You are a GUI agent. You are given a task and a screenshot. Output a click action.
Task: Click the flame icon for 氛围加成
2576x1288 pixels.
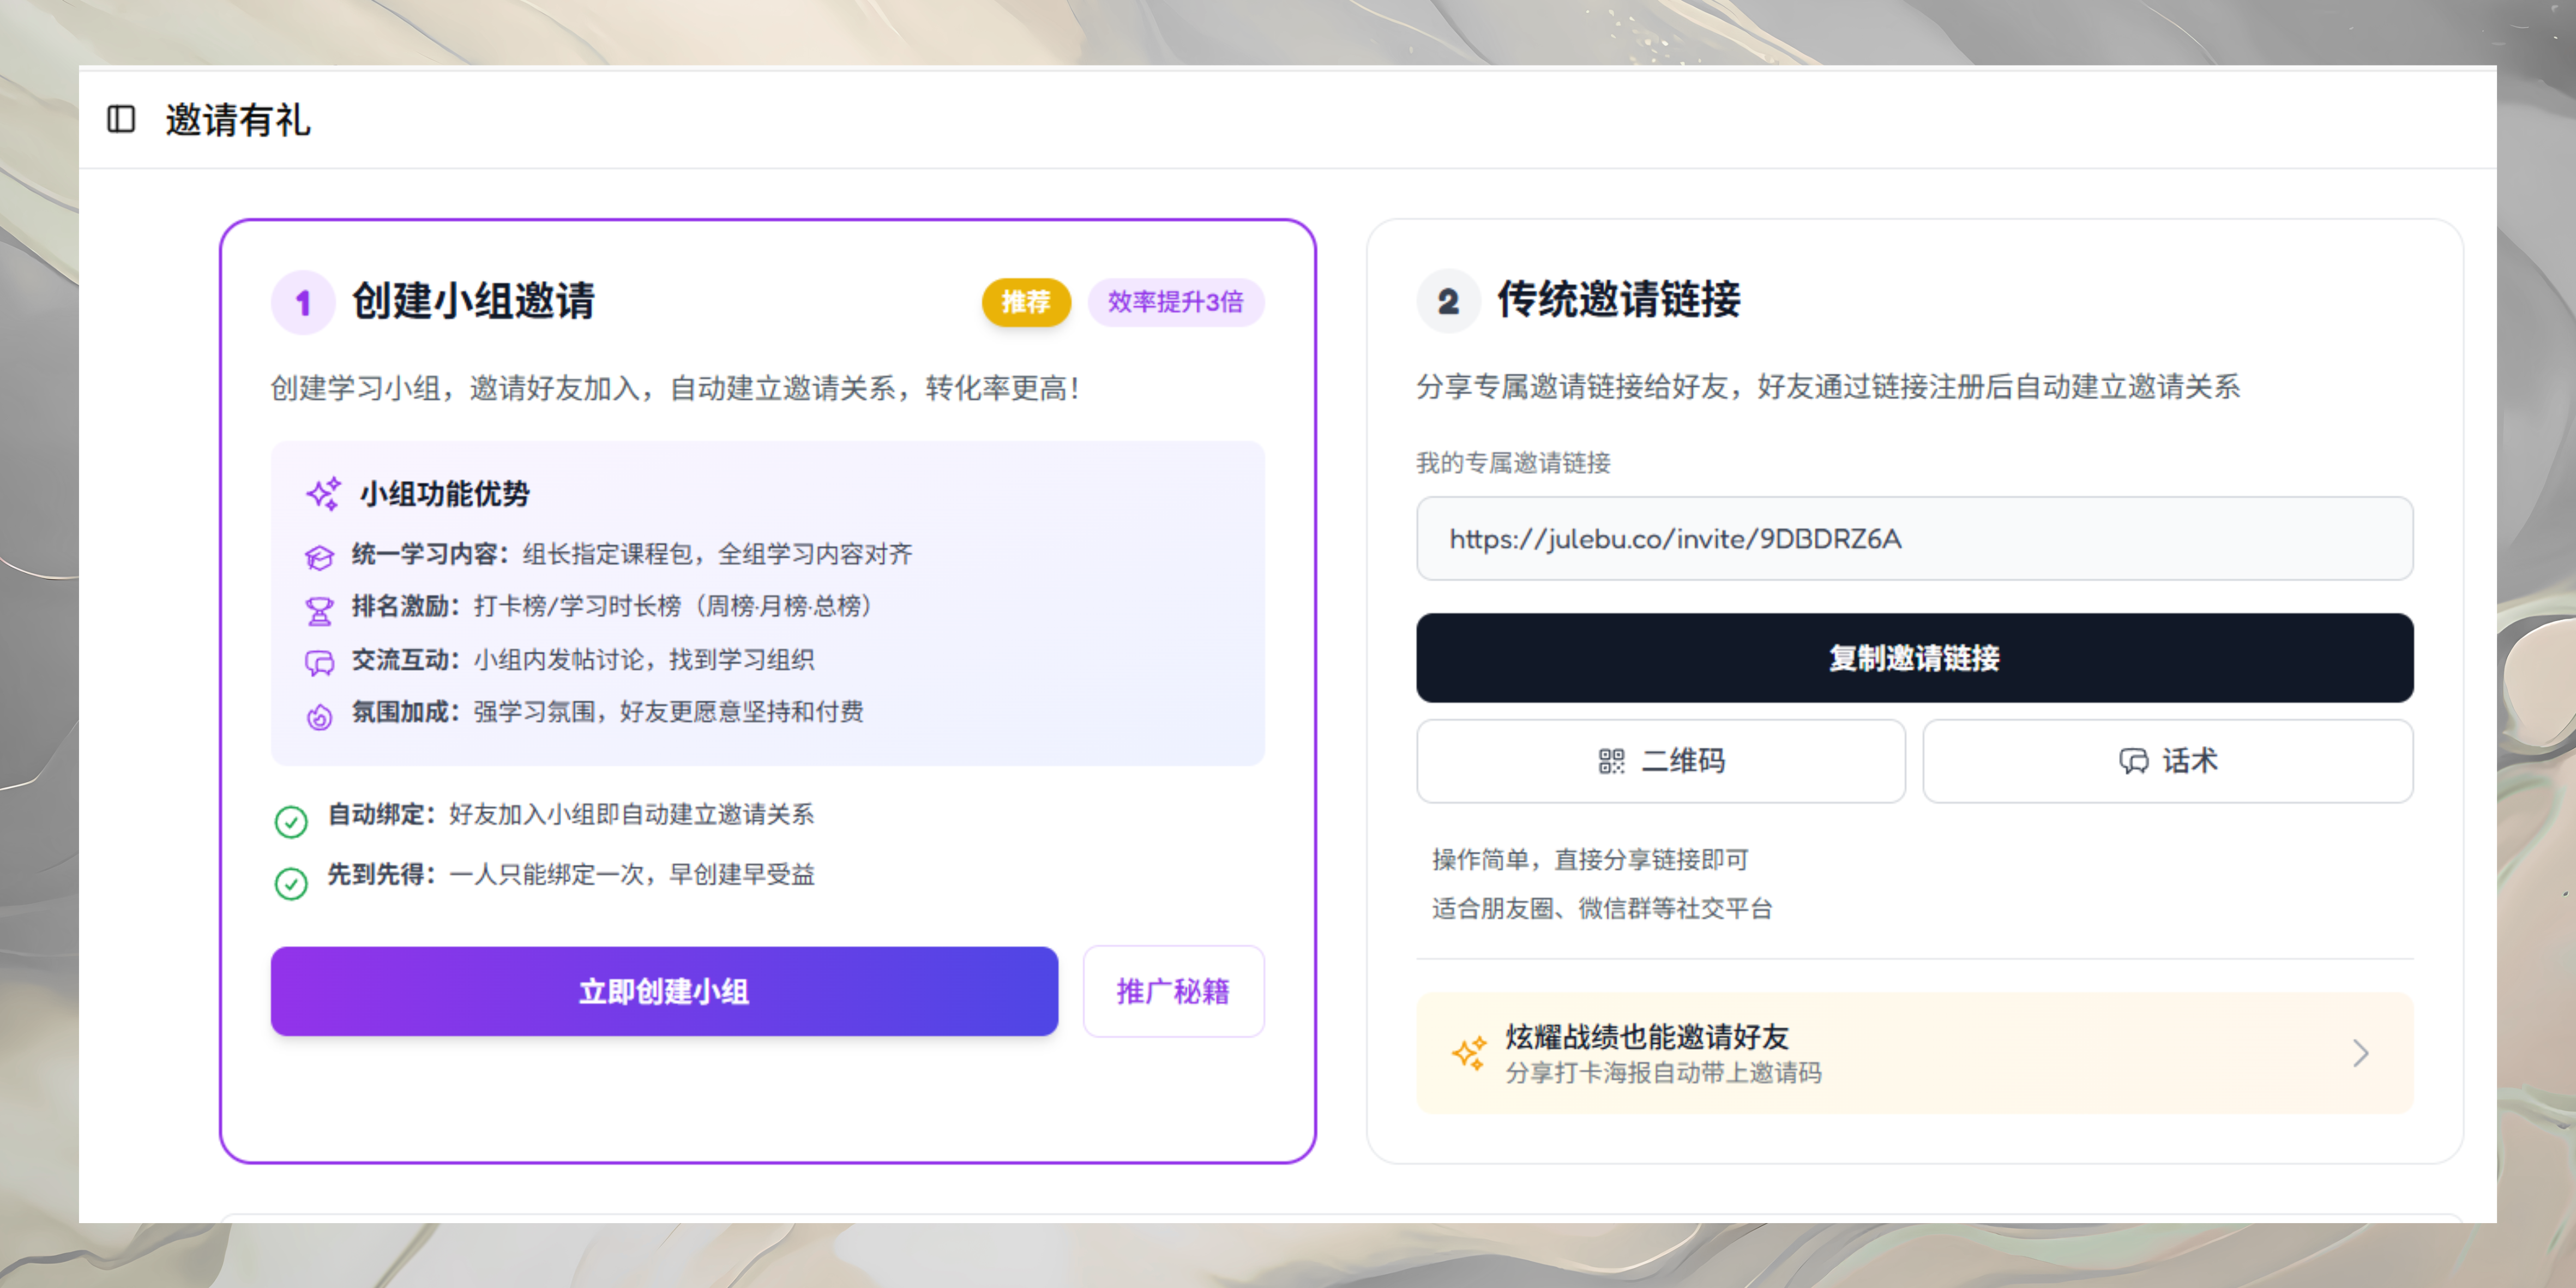[x=319, y=716]
